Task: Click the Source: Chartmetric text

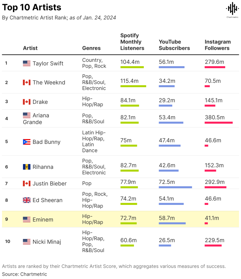Action: [x=24, y=274]
